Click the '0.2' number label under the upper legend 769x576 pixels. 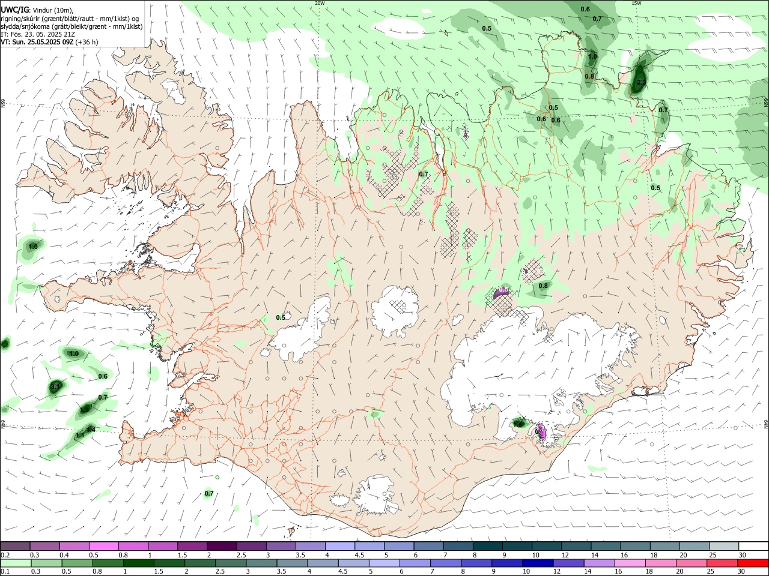[5, 555]
